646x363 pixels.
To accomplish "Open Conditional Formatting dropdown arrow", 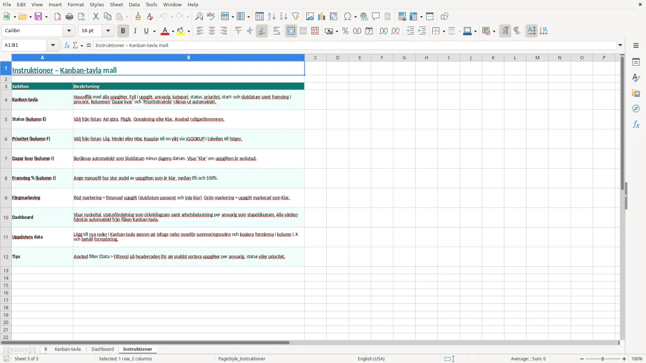I will [494, 31].
